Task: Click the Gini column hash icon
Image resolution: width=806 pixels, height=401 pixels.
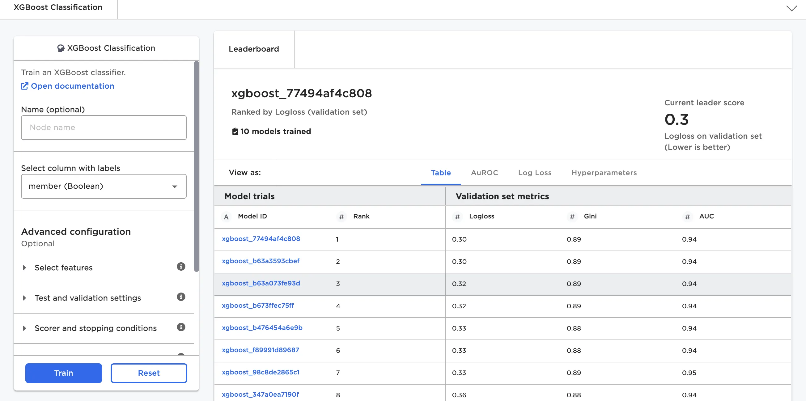Action: [572, 217]
